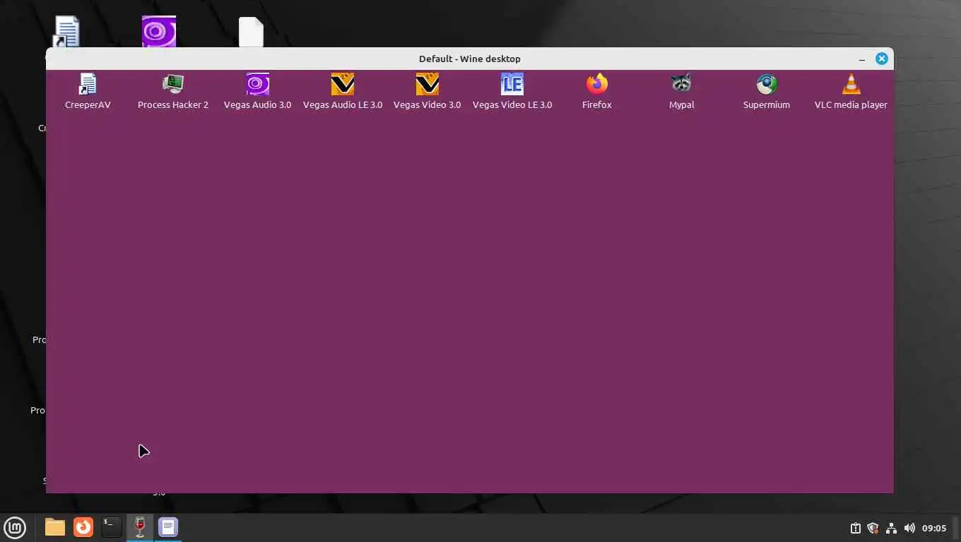Click the Default - Wine desktop title bar

[469, 59]
